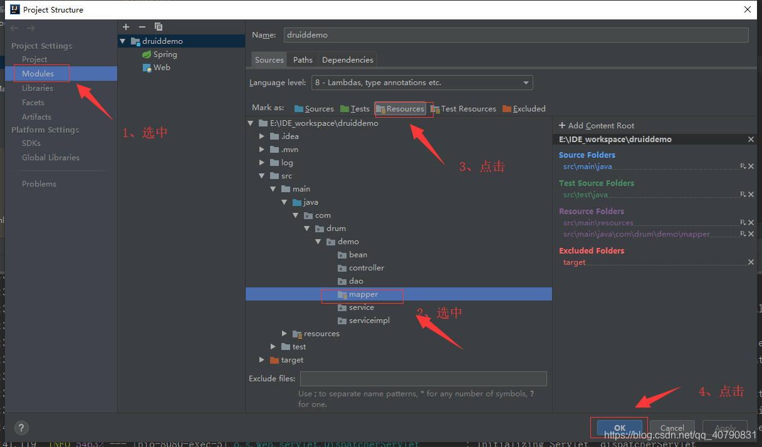Switch to the Dependencies tab
762x447 pixels.
[347, 59]
